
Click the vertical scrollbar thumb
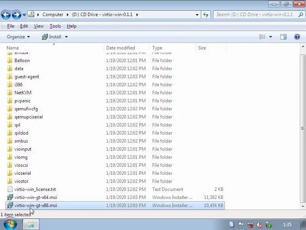pos(303,128)
